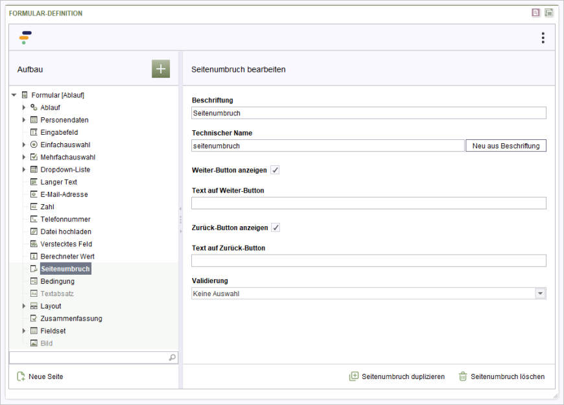Click the trash icon to delete Seitenumbruch

[x=463, y=376]
